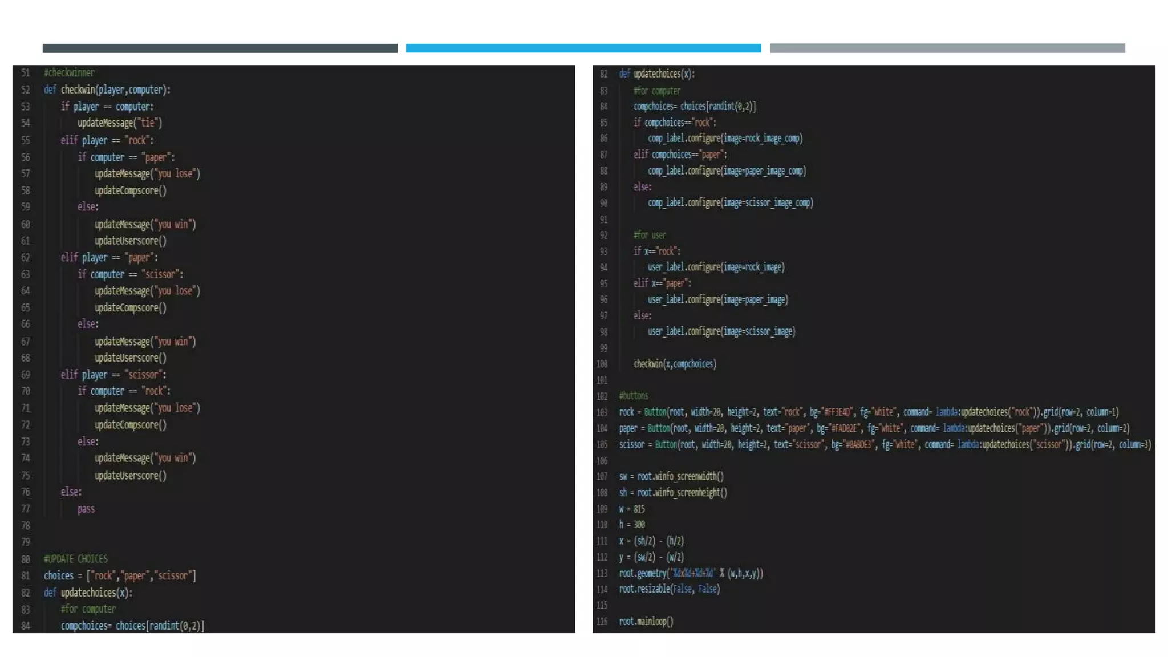Click 'root.resizable(False, False)' line
The height and width of the screenshot is (657, 1168).
(670, 589)
